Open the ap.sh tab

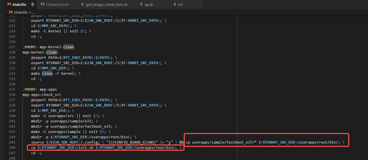(x=149, y=4)
